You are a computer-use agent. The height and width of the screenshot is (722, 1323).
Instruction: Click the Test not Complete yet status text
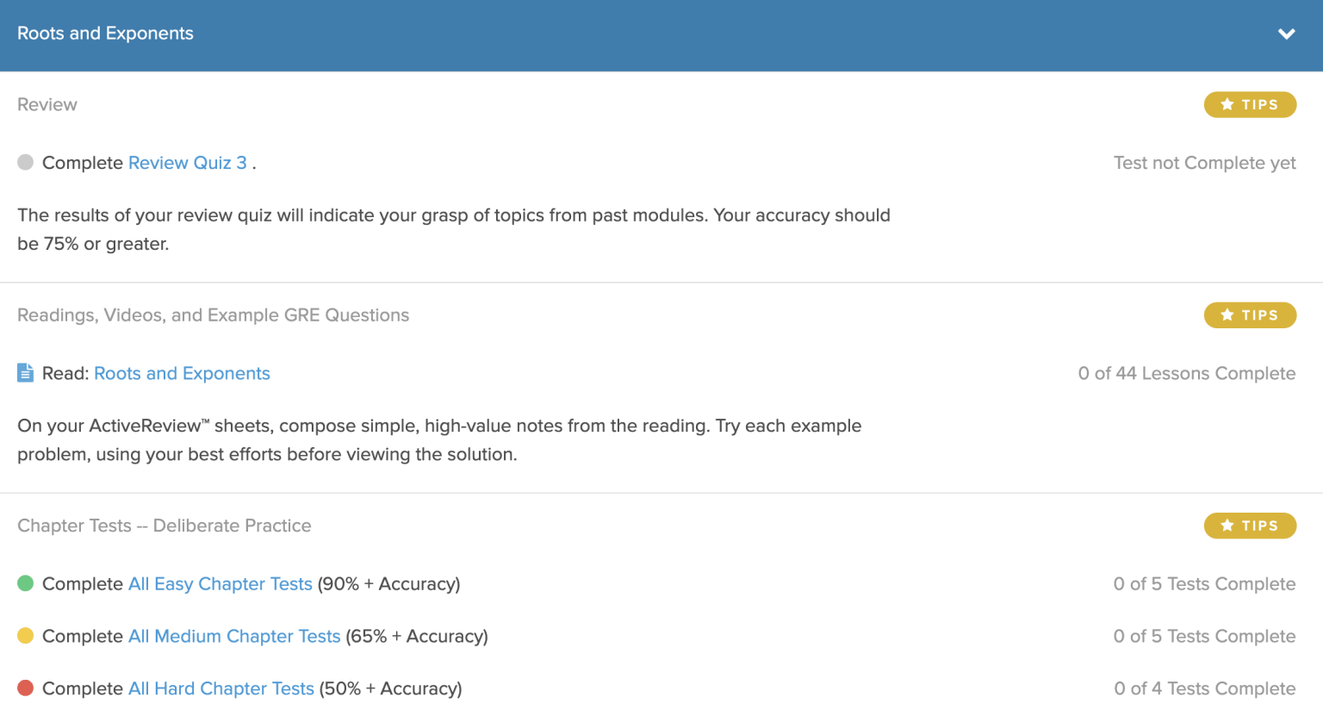(1204, 162)
